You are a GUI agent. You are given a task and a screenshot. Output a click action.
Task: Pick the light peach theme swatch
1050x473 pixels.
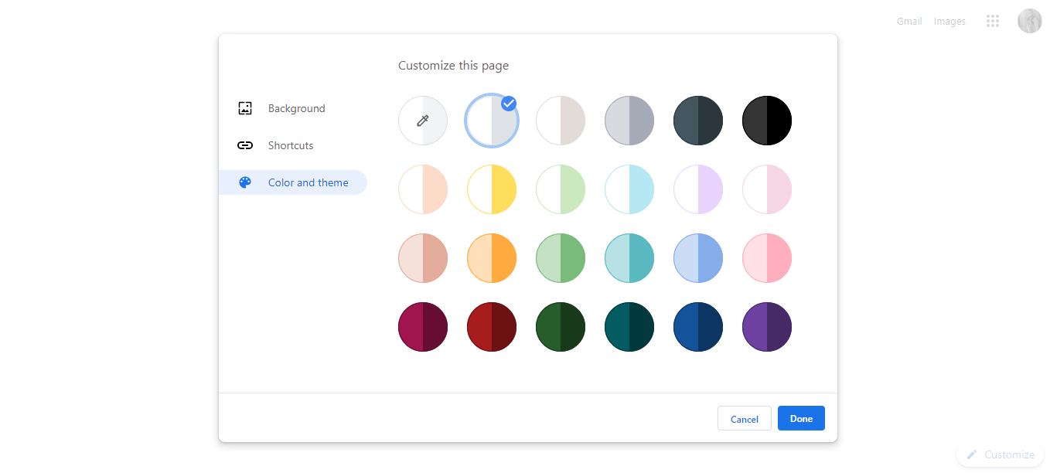click(423, 189)
